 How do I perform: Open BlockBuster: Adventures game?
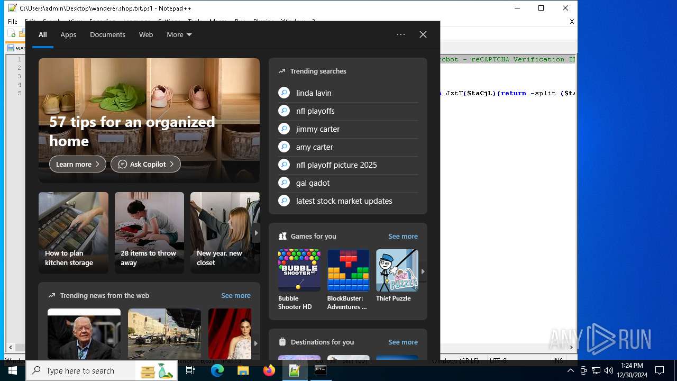click(x=348, y=279)
